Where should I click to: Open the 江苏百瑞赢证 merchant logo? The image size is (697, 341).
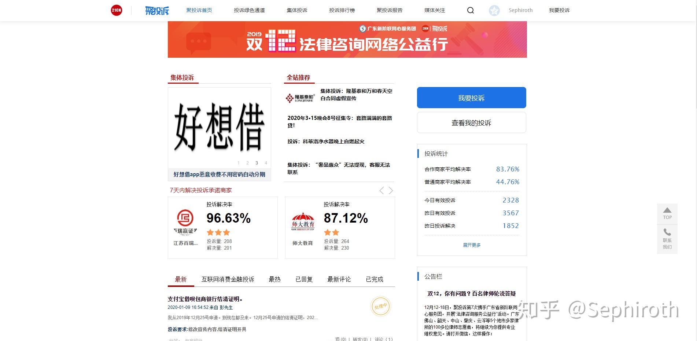pos(185,222)
